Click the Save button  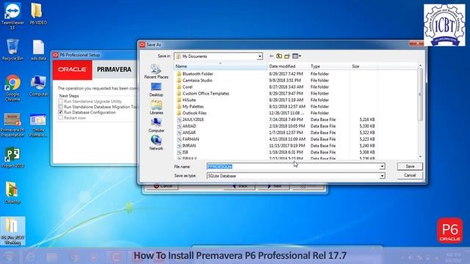(410, 166)
